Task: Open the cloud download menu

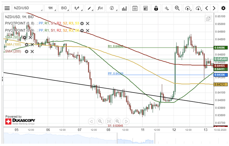Action: [x=198, y=8]
